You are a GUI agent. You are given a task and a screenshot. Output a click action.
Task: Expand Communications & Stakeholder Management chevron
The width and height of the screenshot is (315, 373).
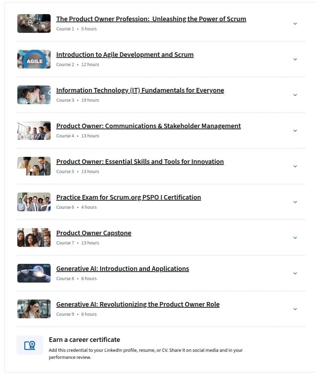coord(295,131)
